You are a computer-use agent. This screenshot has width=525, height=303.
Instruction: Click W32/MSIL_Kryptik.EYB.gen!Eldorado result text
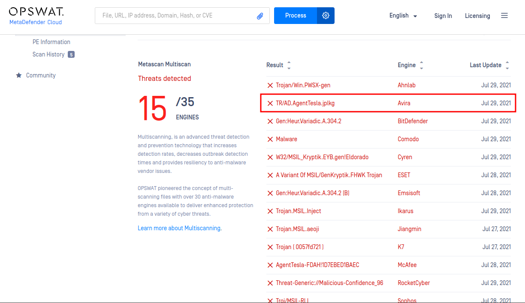(x=322, y=157)
